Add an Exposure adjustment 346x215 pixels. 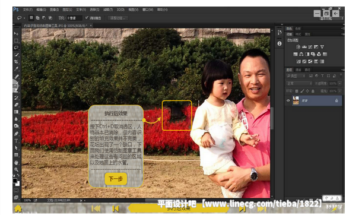point(316,47)
